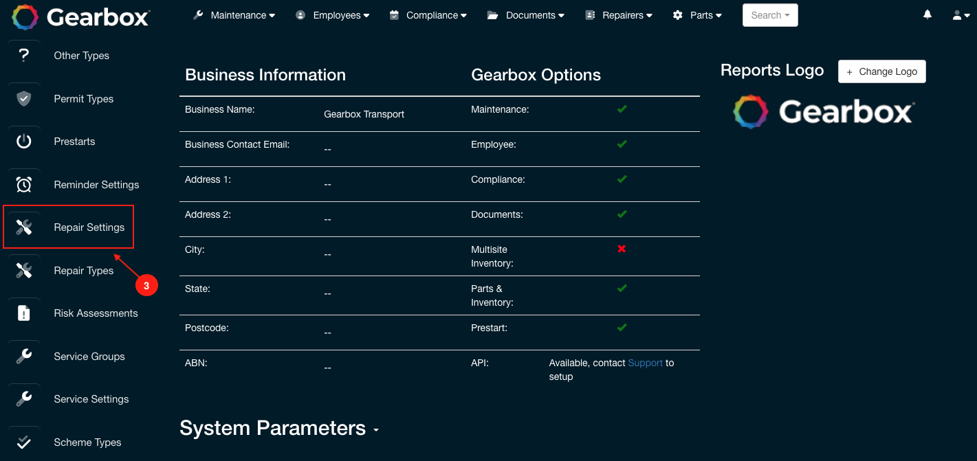The width and height of the screenshot is (977, 461).
Task: Open Risk Assessments in the sidebar
Action: point(96,313)
